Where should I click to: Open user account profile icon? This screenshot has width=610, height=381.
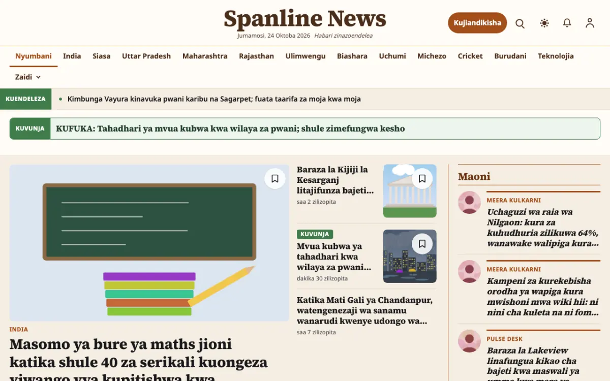(590, 23)
